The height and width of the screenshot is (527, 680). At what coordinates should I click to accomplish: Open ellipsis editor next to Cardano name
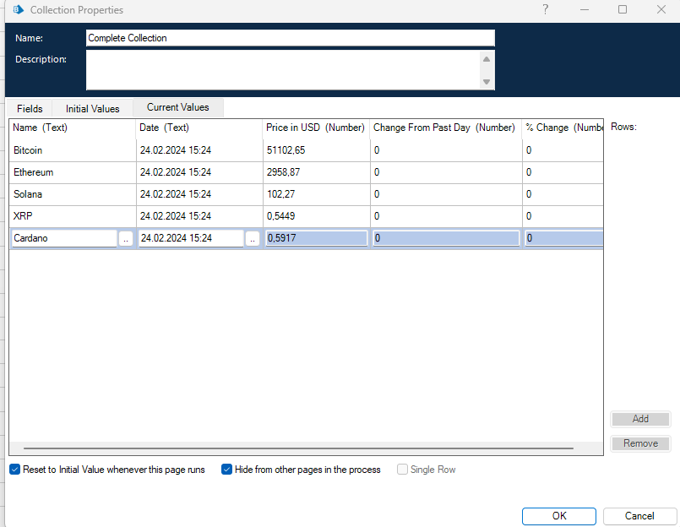[126, 239]
